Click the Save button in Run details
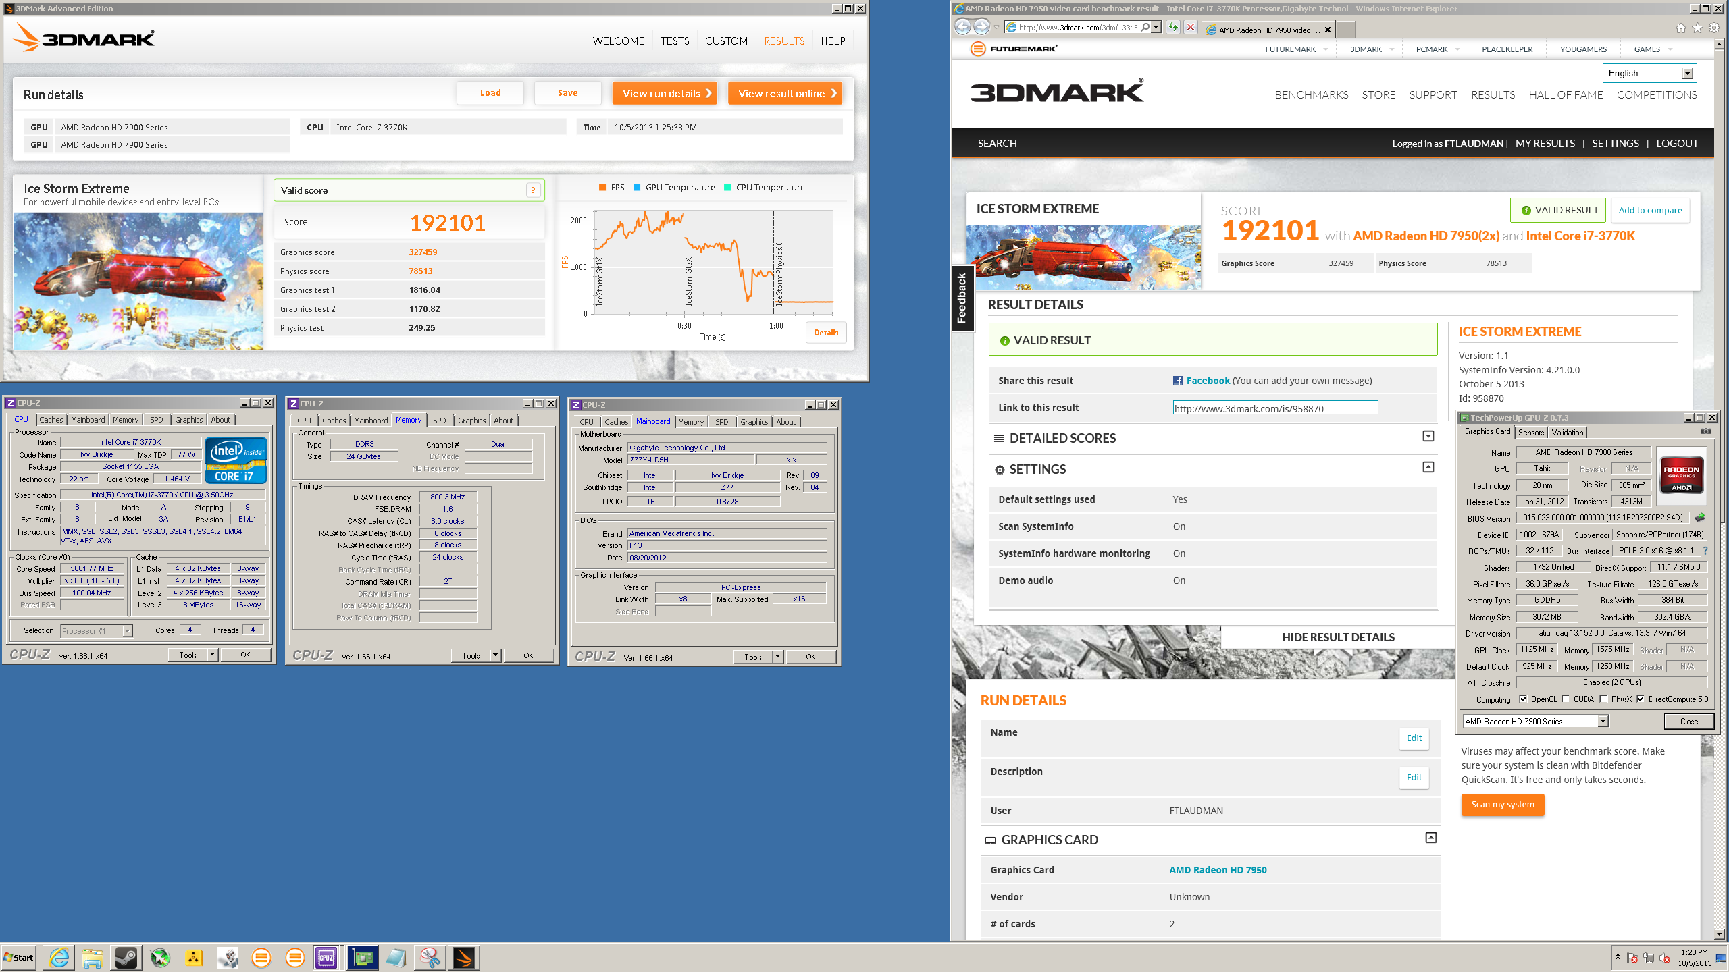 [567, 93]
